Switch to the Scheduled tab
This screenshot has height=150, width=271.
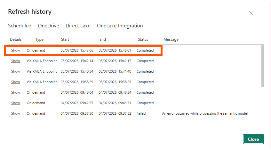[20, 26]
